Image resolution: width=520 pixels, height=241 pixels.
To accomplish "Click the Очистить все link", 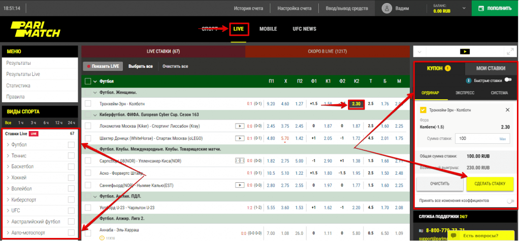I will pyautogui.click(x=175, y=66).
